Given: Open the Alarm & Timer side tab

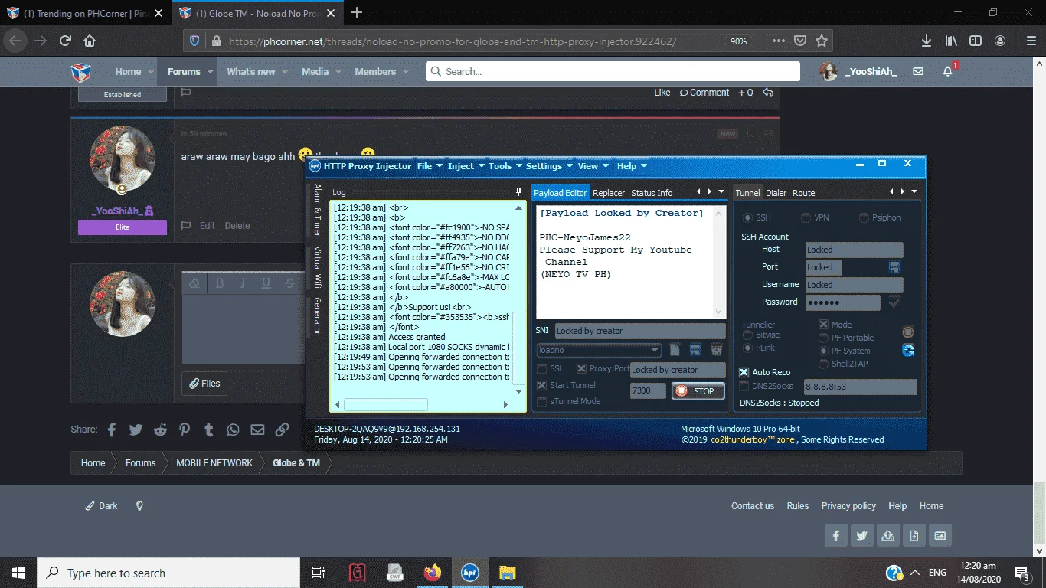Looking at the screenshot, I should pyautogui.click(x=317, y=209).
